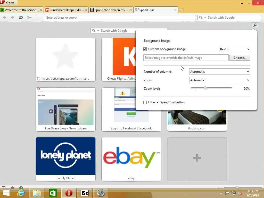Image resolution: width=264 pixels, height=198 pixels.
Task: Go back with the back arrow
Action: pyautogui.click(x=5, y=17)
